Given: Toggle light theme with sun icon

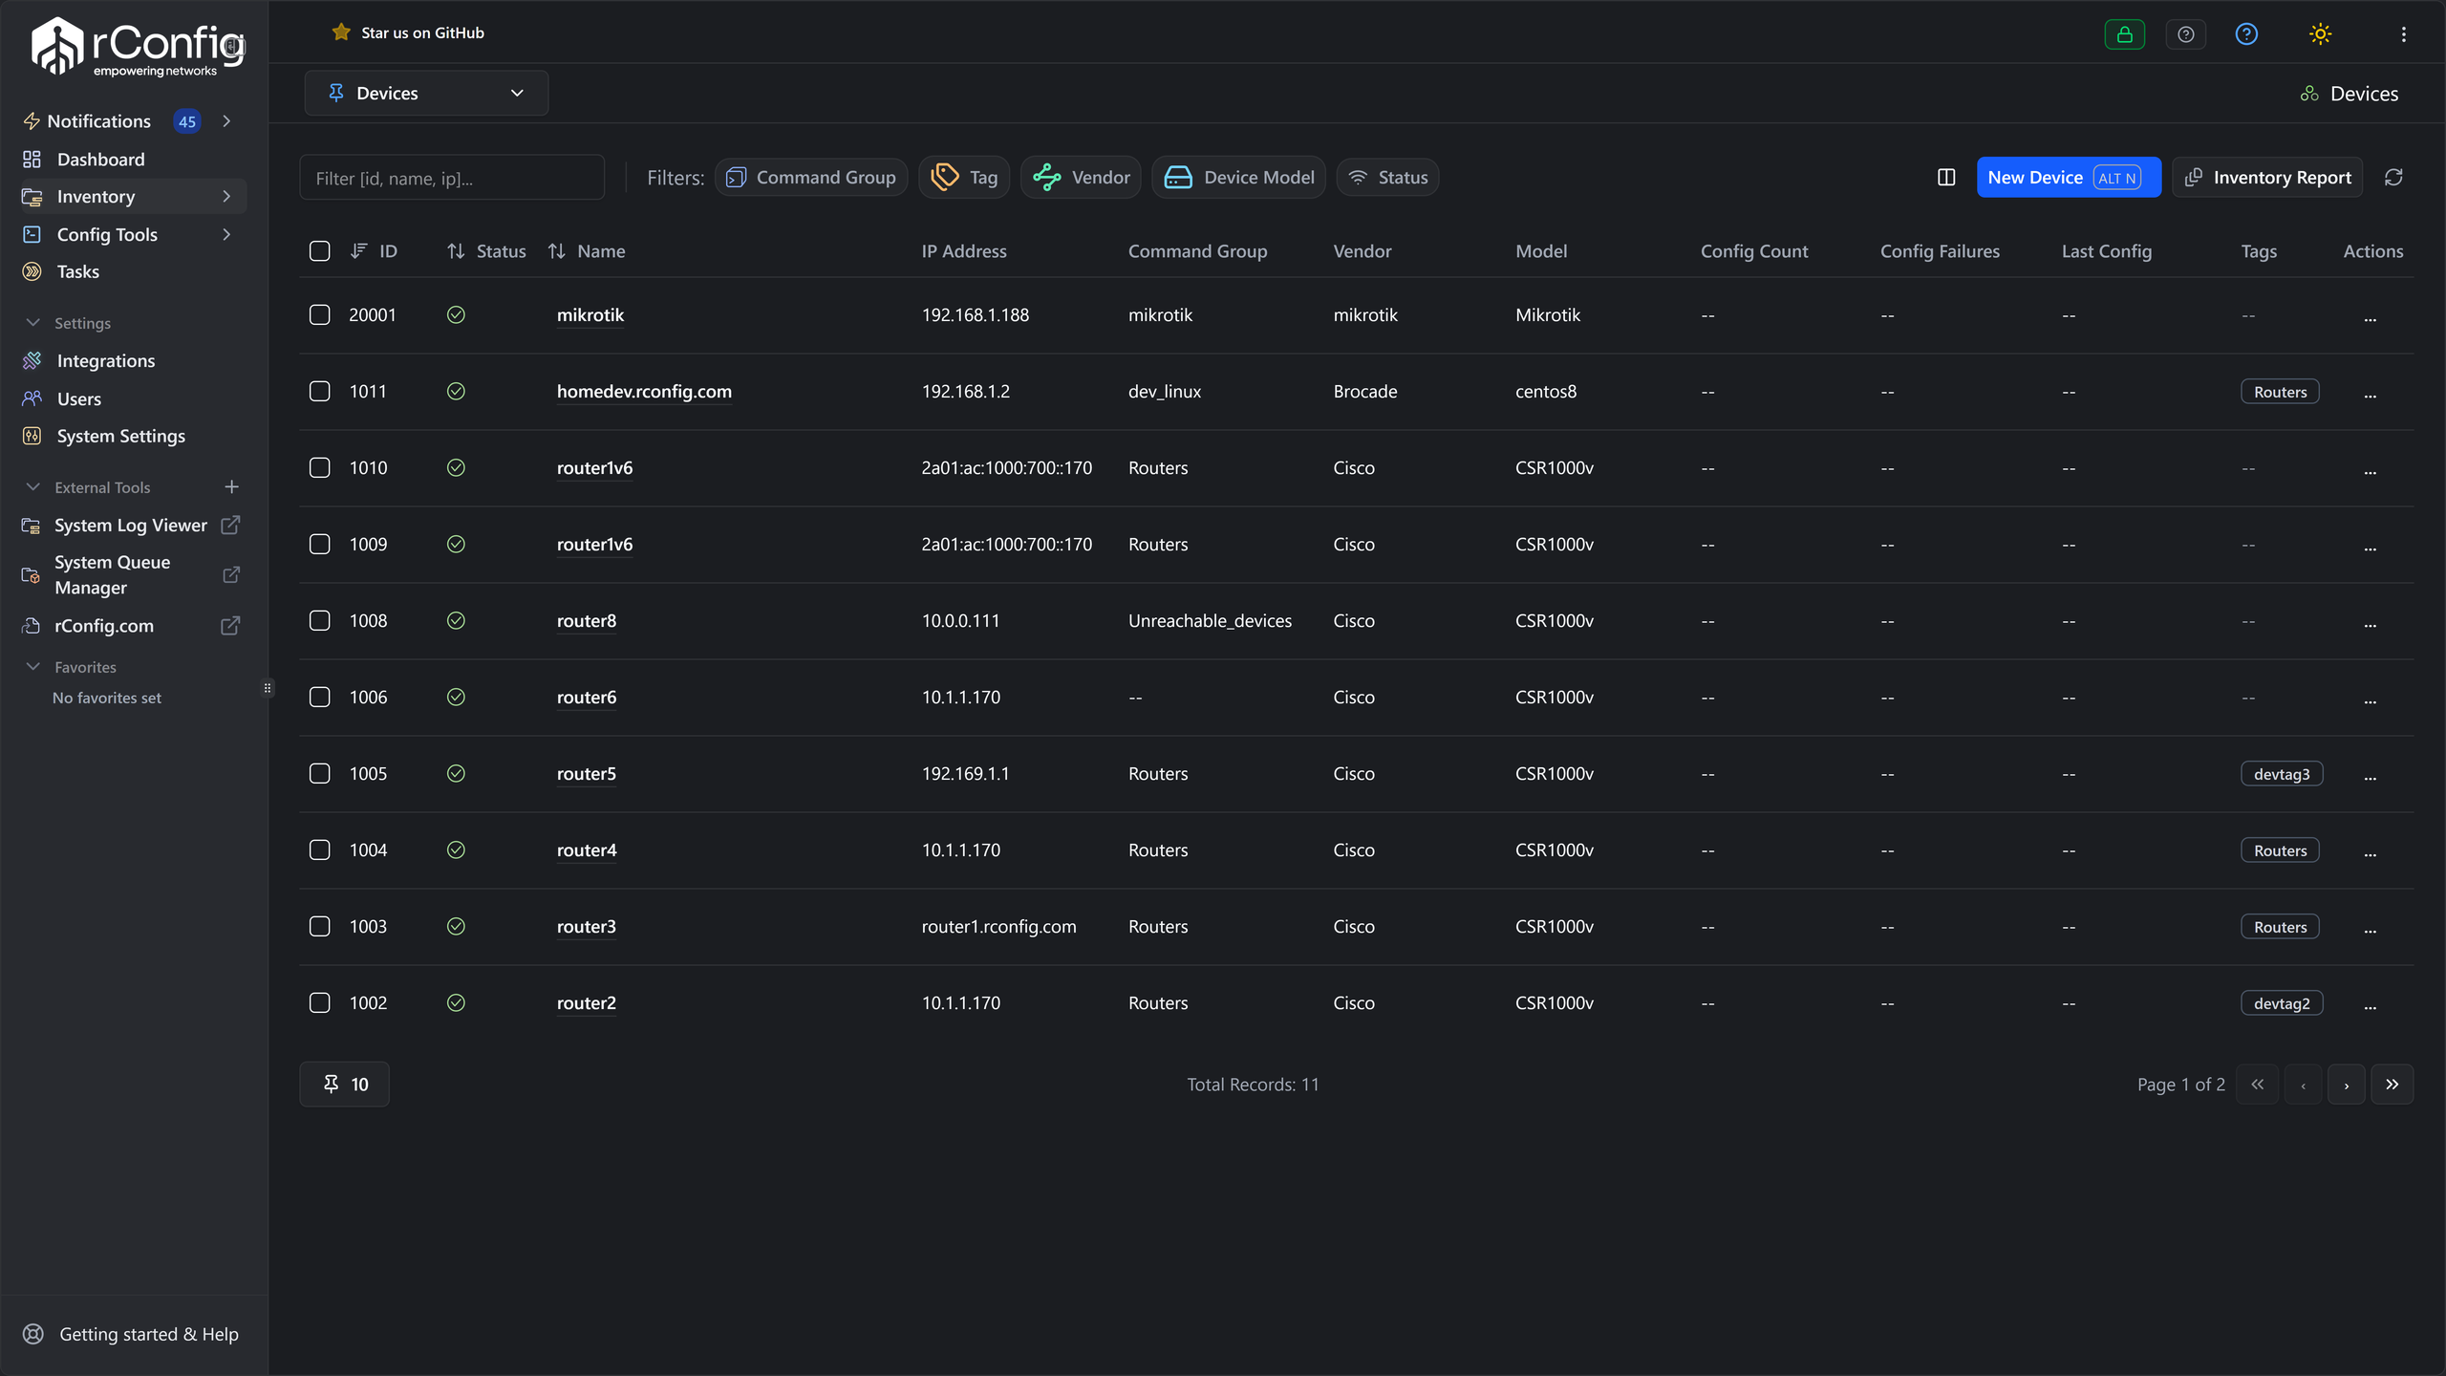Looking at the screenshot, I should pyautogui.click(x=2320, y=34).
